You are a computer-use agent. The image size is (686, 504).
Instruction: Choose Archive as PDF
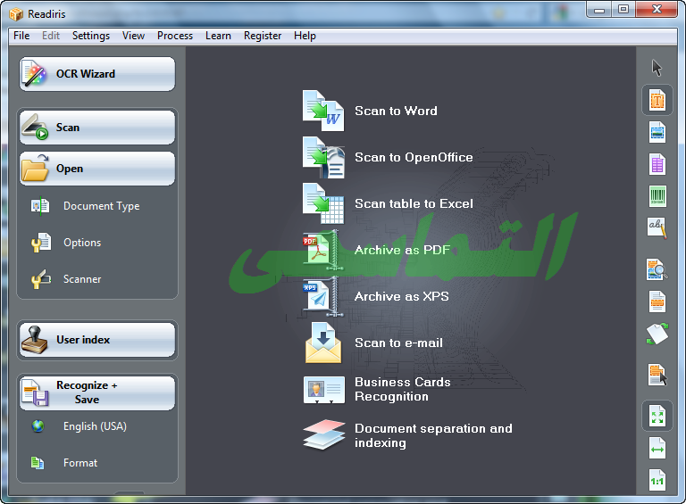pos(401,250)
